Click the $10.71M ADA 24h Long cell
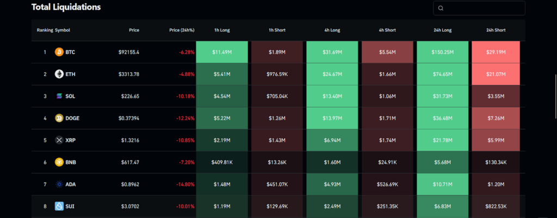Viewport: 557px width, 218px height. coord(443,184)
